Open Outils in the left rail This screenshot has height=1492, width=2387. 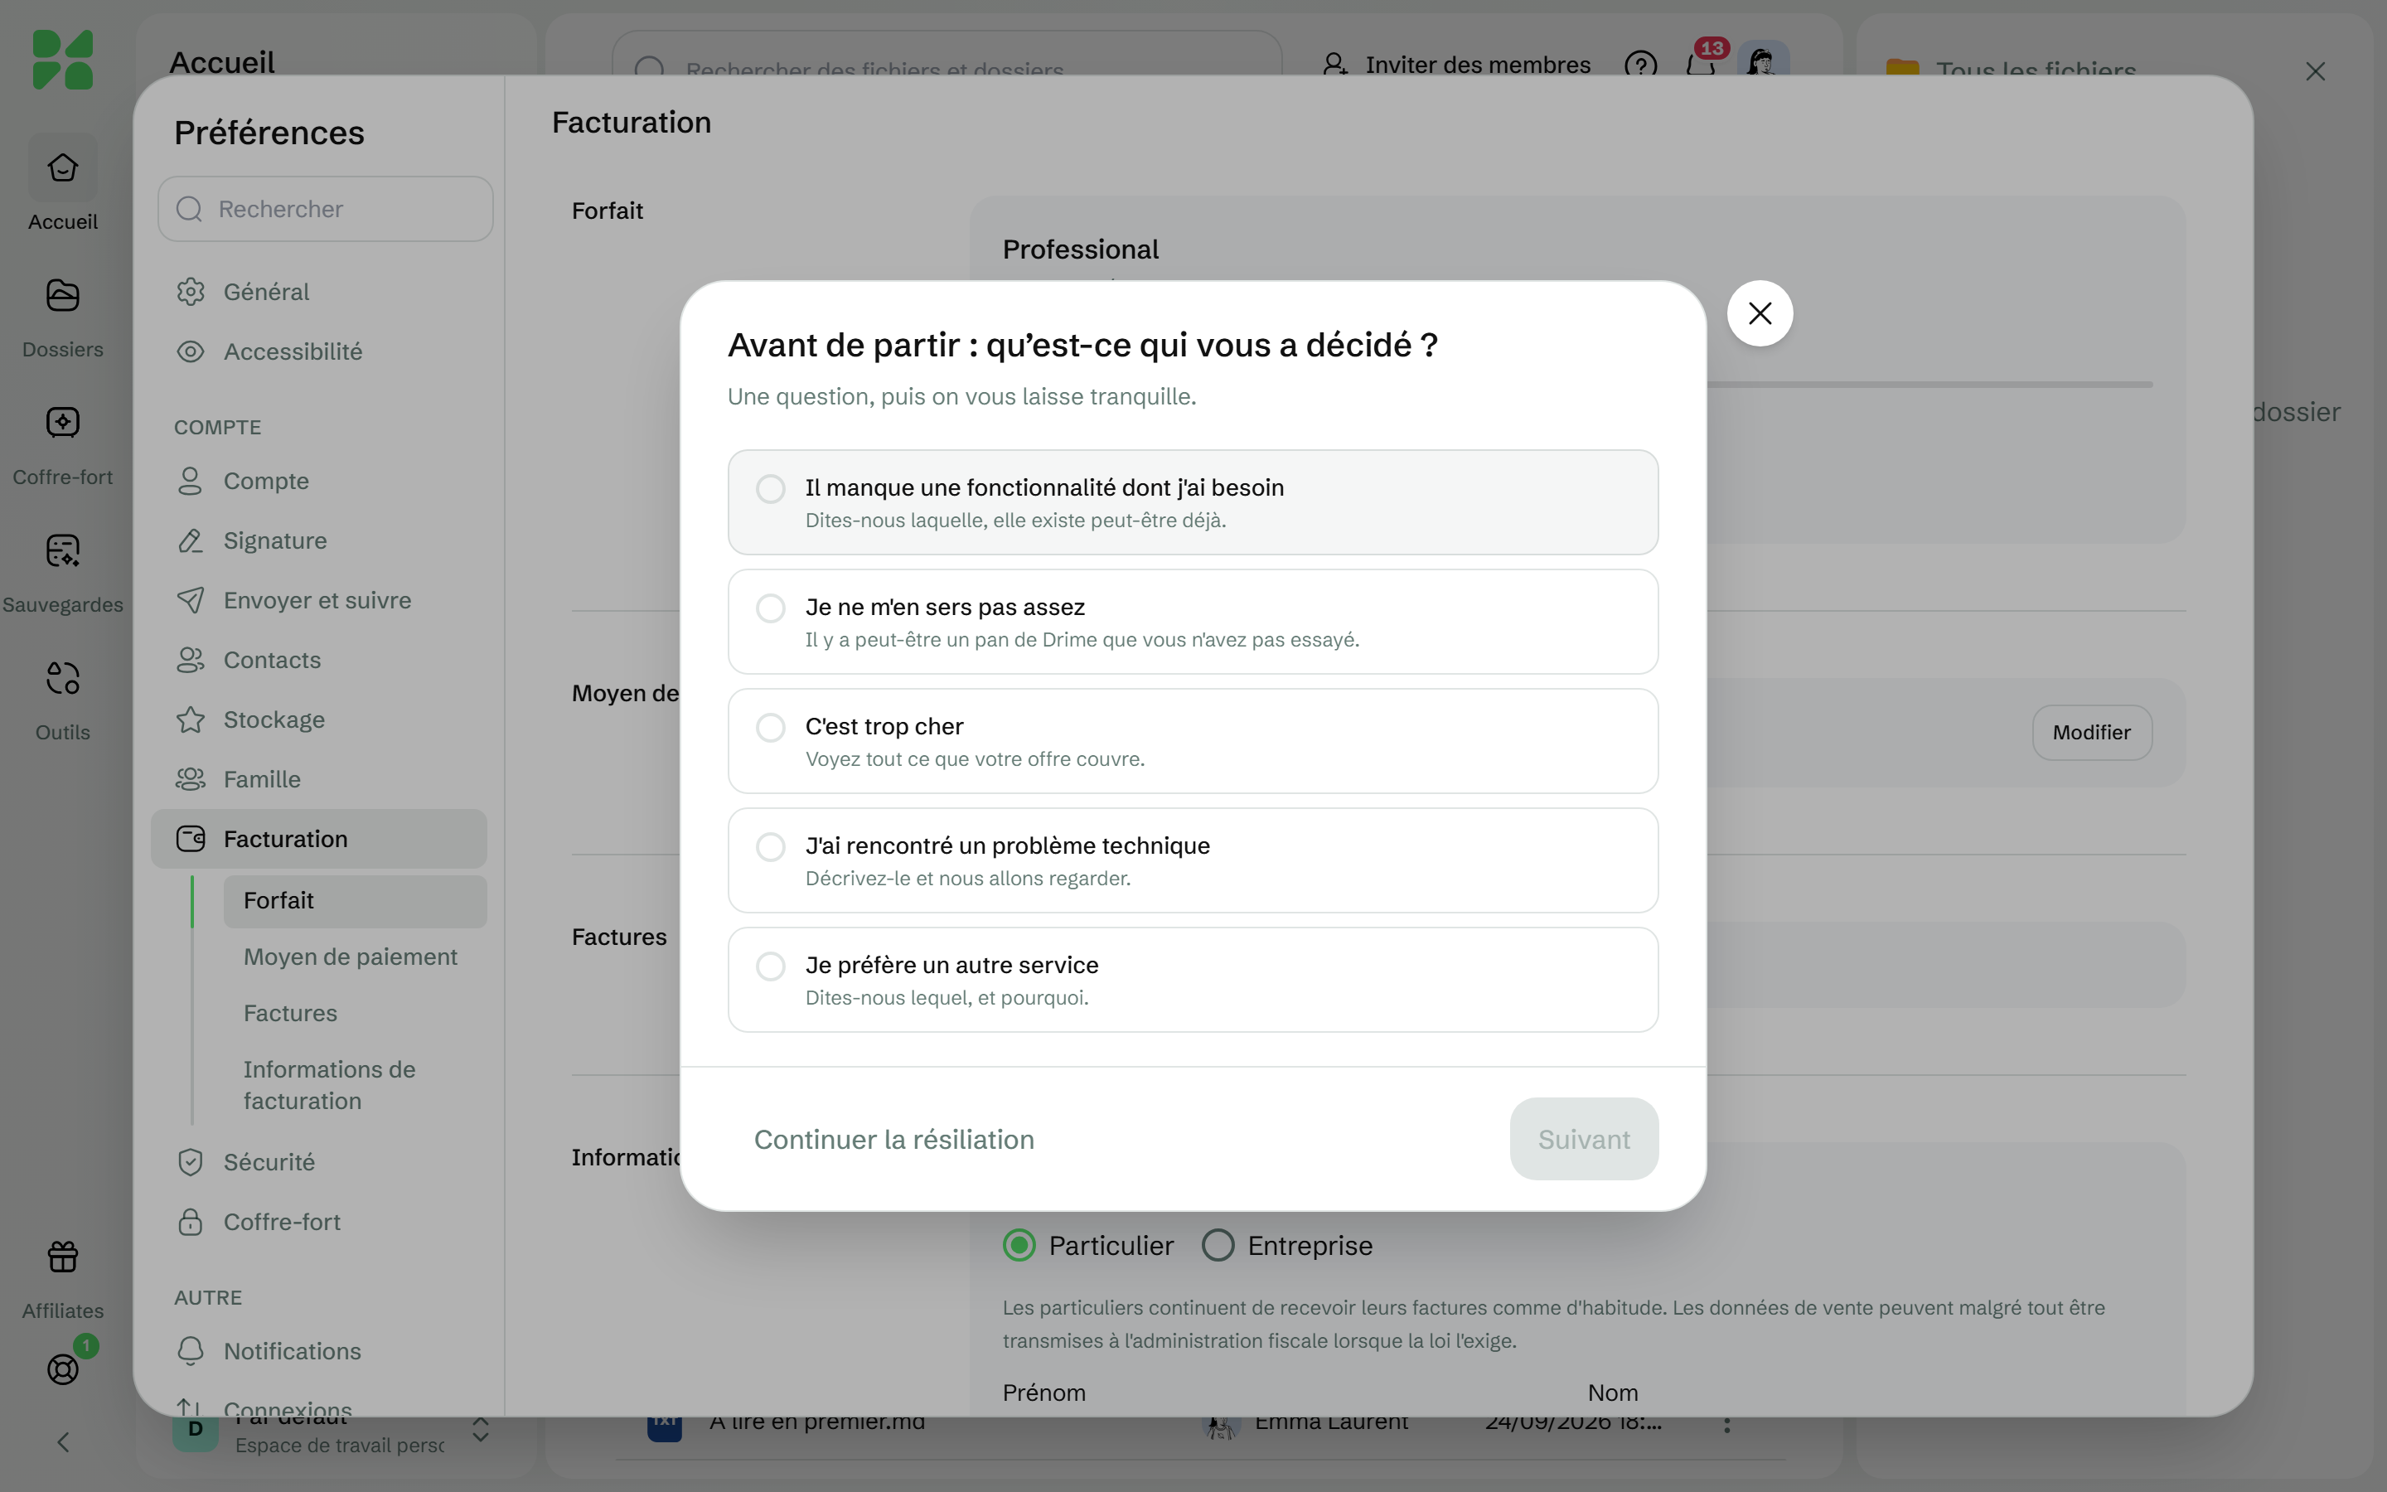point(62,700)
